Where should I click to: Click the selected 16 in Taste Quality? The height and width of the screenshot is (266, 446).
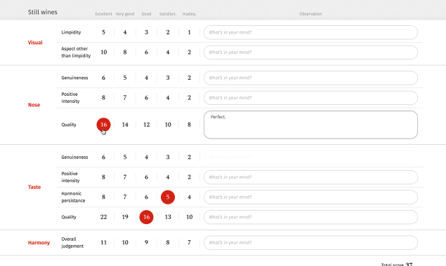(147, 217)
